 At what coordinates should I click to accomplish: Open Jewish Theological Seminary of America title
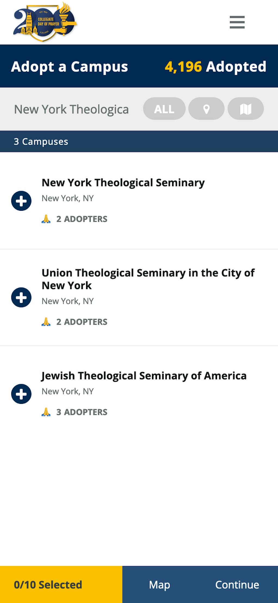click(144, 376)
